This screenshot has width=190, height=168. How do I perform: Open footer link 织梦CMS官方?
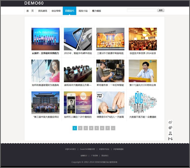pyautogui.click(x=70, y=149)
